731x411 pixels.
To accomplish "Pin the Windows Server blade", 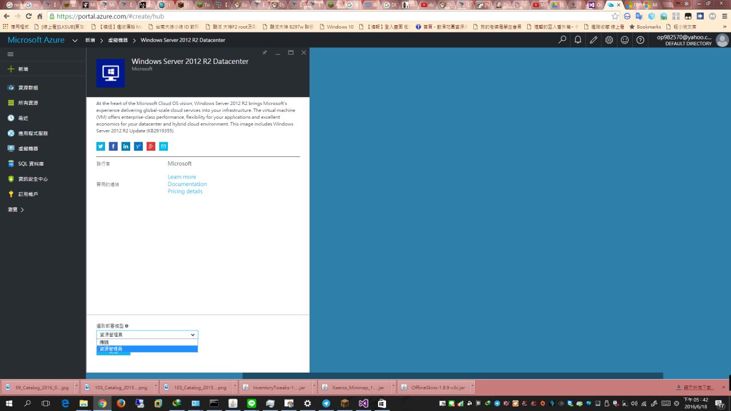I will 264,53.
